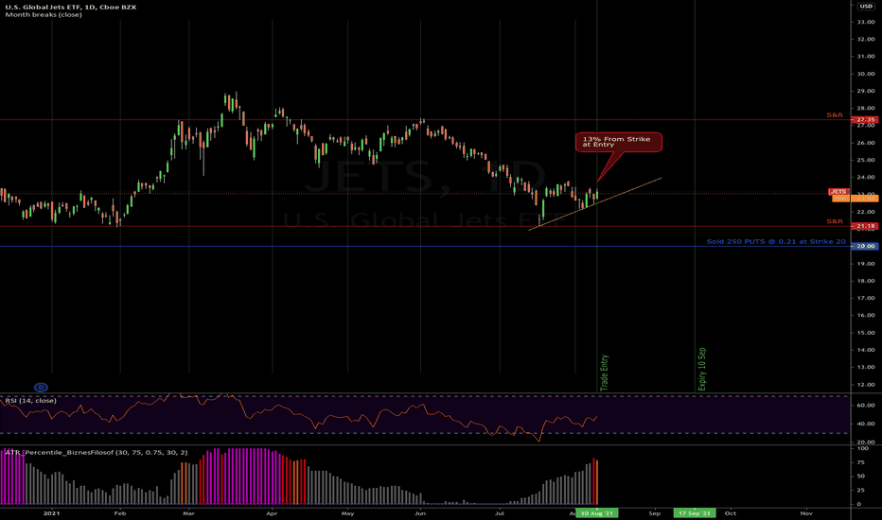This screenshot has width=882, height=520.
Task: Click the 'Trade Entry' vertical line label
Action: point(604,373)
